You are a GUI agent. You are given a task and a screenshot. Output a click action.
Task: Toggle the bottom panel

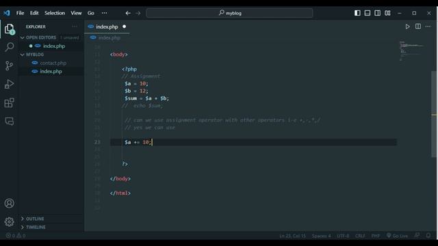(368, 13)
